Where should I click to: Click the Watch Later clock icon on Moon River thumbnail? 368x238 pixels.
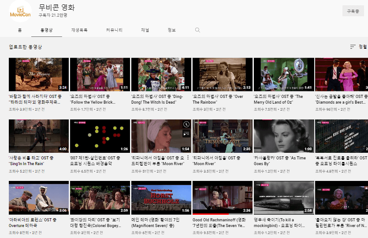(186, 124)
